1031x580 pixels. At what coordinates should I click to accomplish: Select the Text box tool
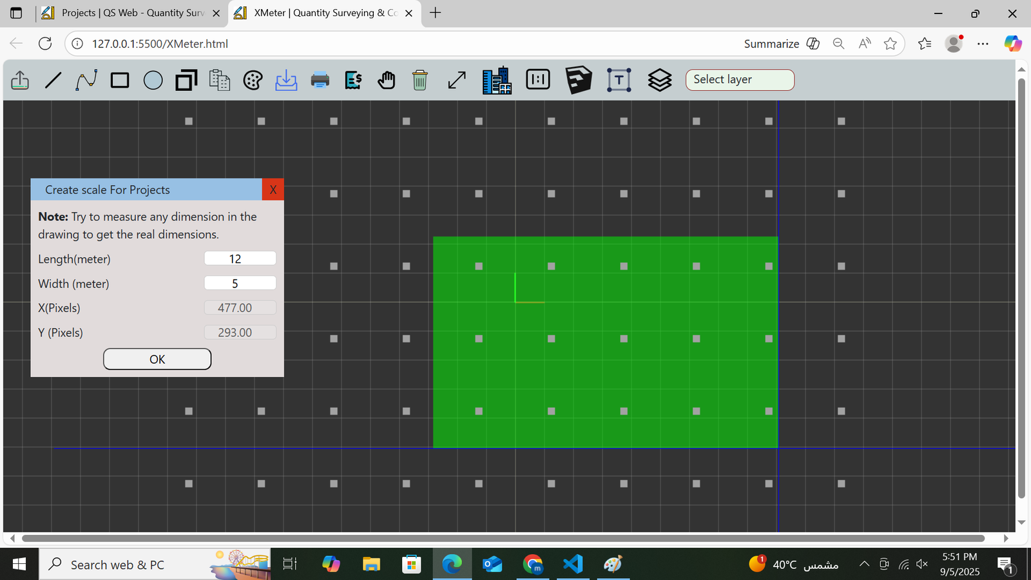(x=619, y=79)
